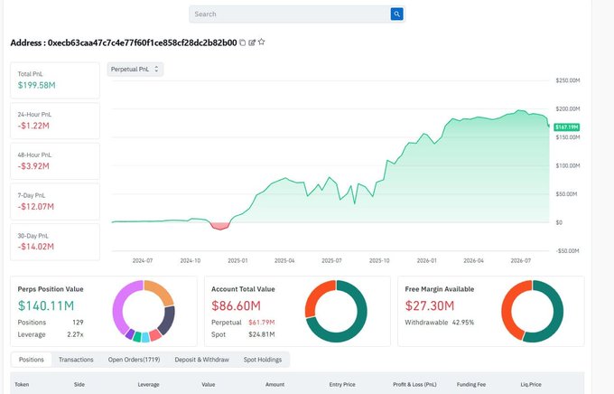Click the 24-Hour PnL card
Viewport: 614px width, 394px height.
55,121
